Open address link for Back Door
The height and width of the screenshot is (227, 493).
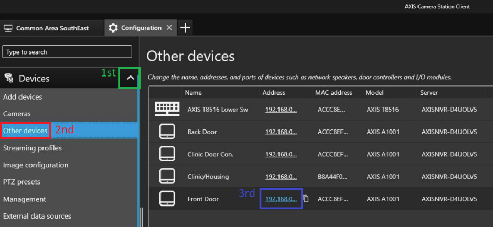coord(281,132)
